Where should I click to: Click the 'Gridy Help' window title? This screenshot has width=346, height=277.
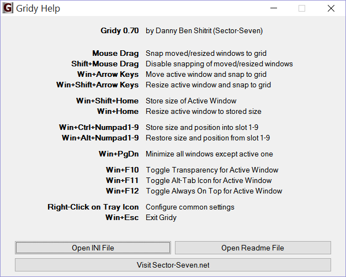click(38, 9)
